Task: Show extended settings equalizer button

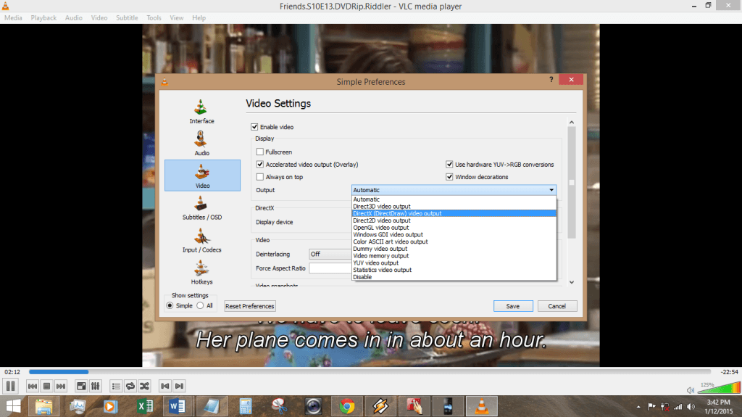Action: (x=96, y=387)
